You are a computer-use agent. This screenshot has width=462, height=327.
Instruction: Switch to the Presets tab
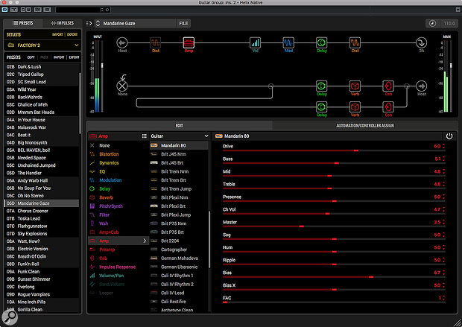coord(23,23)
